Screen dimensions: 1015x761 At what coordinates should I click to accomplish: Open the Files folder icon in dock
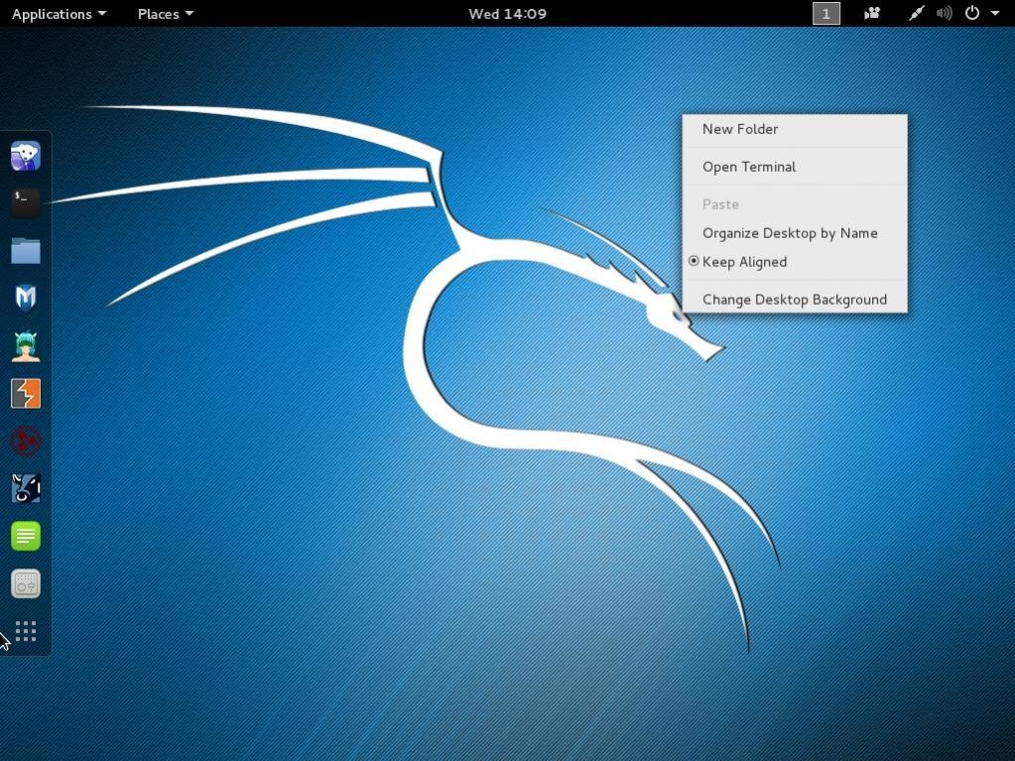[x=26, y=251]
